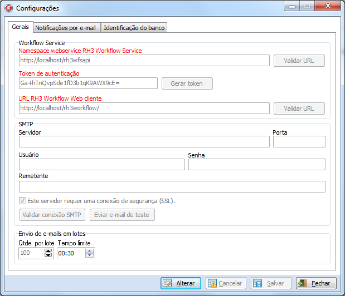Focus the Senha password field

click(x=256, y=164)
